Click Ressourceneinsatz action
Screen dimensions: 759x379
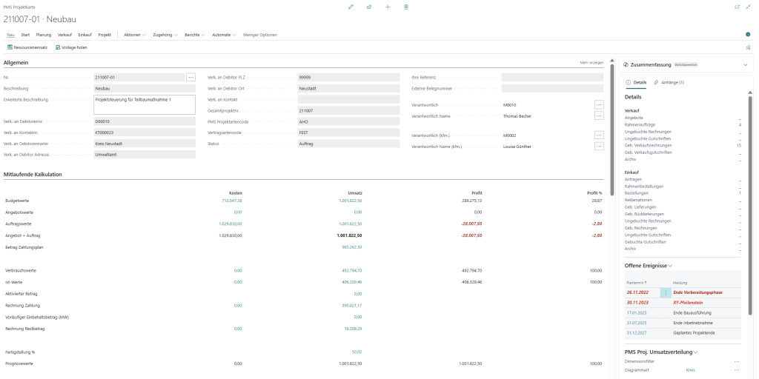27,47
